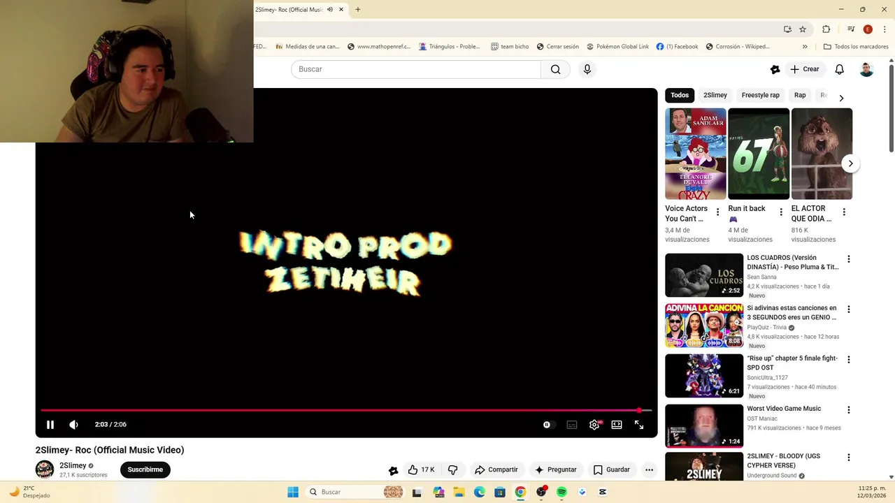The width and height of the screenshot is (895, 503).
Task: Open File Explorer from the taskbar
Action: pos(459,492)
